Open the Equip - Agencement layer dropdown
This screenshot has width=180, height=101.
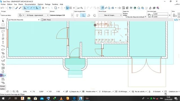37,15
